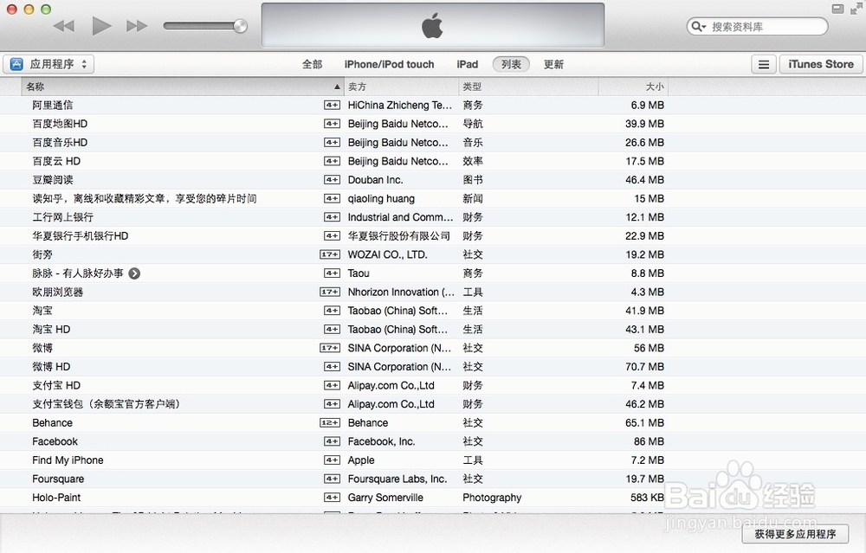Viewport: 866px width, 553px height.
Task: Adjust the volume slider knob
Action: pyautogui.click(x=240, y=26)
